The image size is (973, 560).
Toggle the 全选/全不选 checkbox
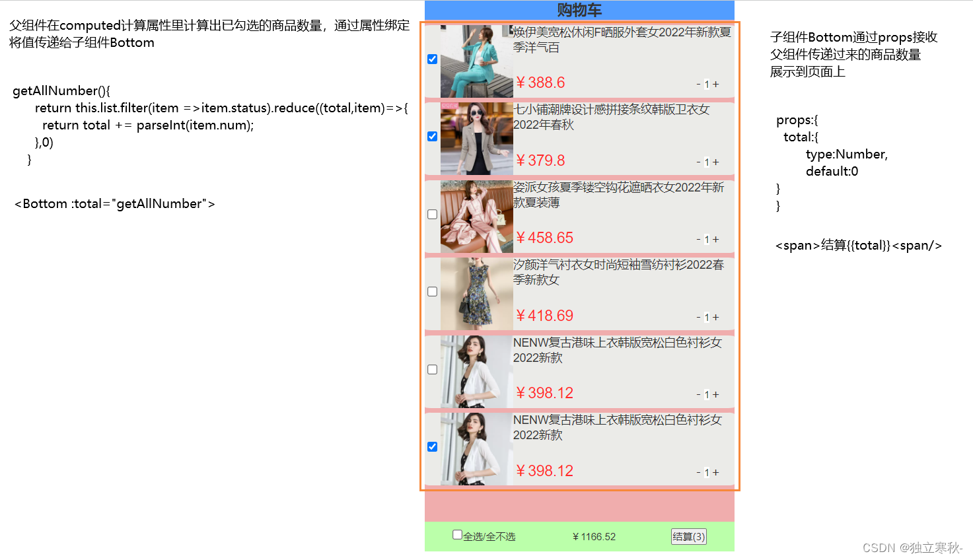pyautogui.click(x=457, y=535)
